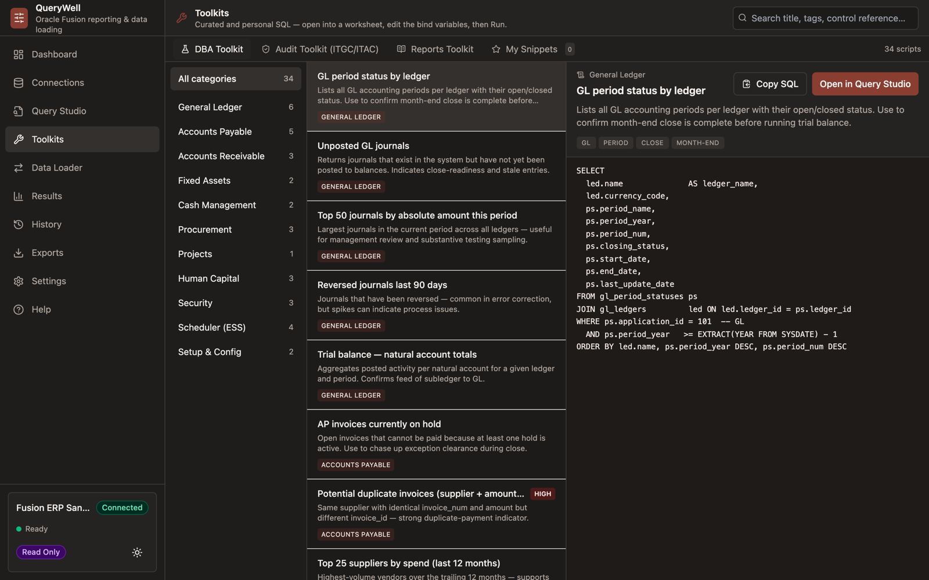Image resolution: width=929 pixels, height=580 pixels.
Task: Filter by Procurement category
Action: 236,230
